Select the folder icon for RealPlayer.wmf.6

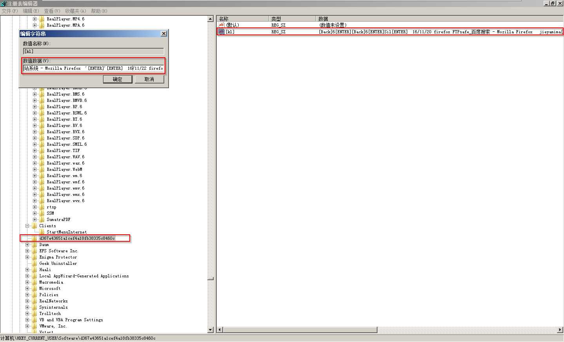click(42, 182)
